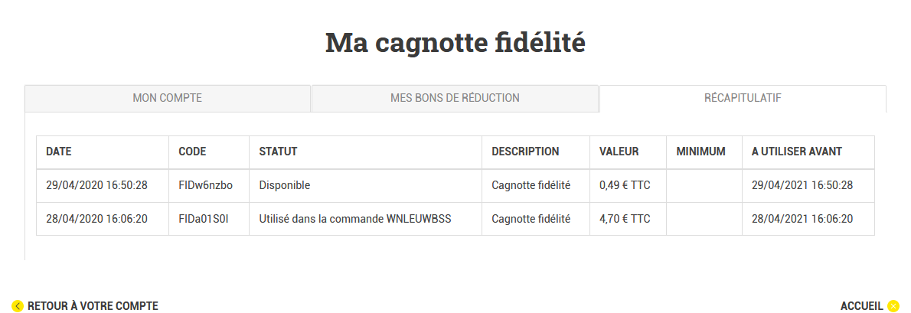911x313 pixels.
Task: Click the status mentioning commande WNLEUWBSS
Action: tap(355, 219)
